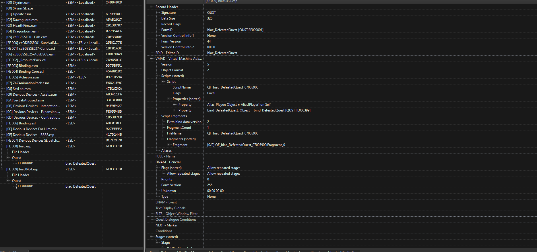This screenshot has height=252, width=537.
Task: Click the Fragment_0 fragment value
Action: click(x=246, y=145)
